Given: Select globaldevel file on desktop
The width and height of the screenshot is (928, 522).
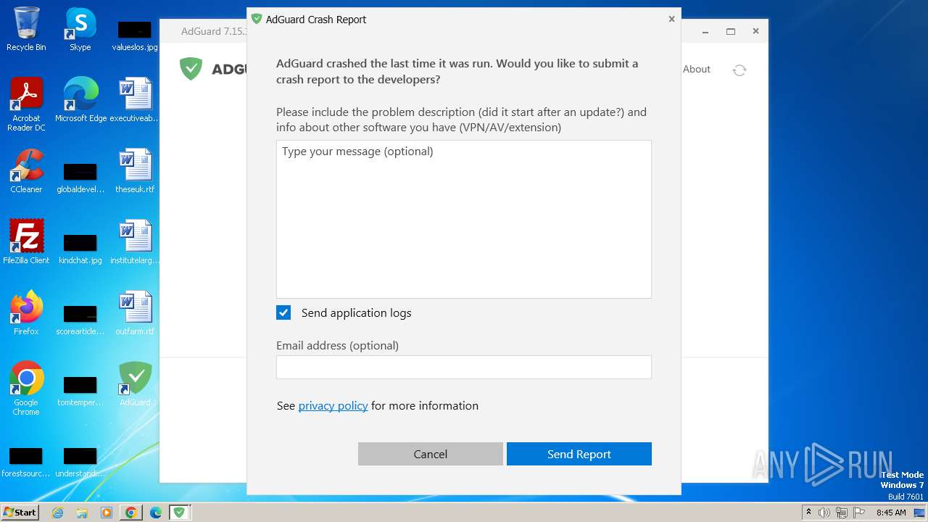Looking at the screenshot, I should tap(80, 177).
